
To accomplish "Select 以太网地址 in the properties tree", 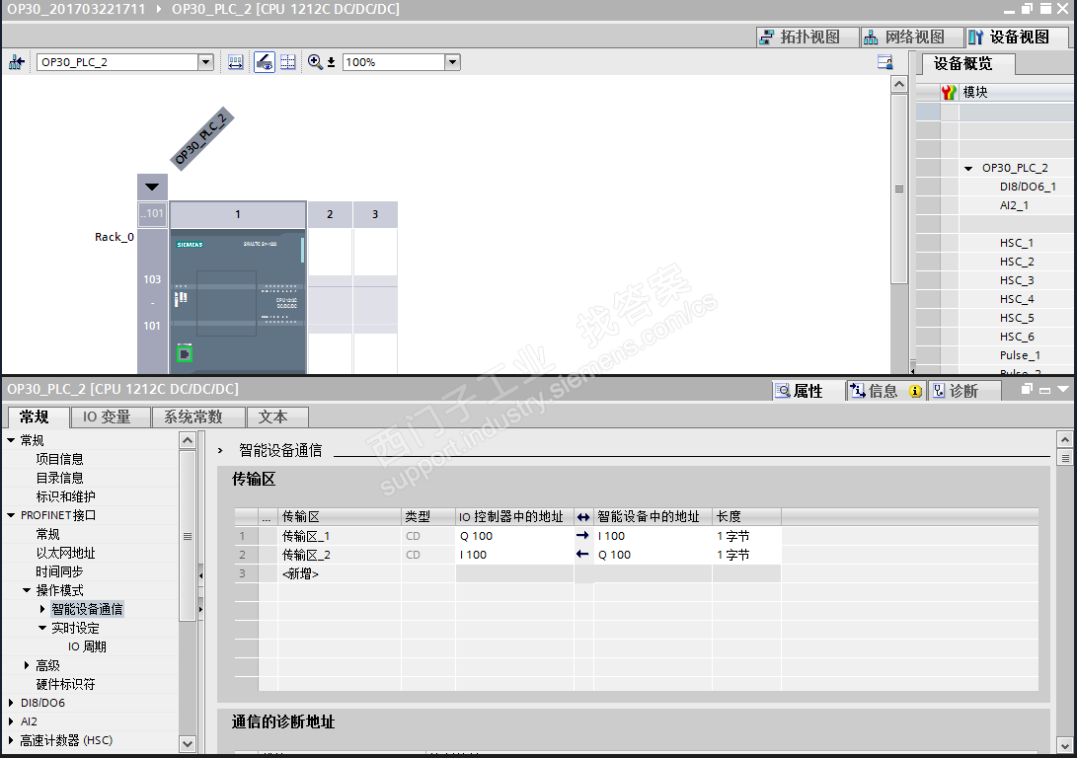I will [x=66, y=553].
